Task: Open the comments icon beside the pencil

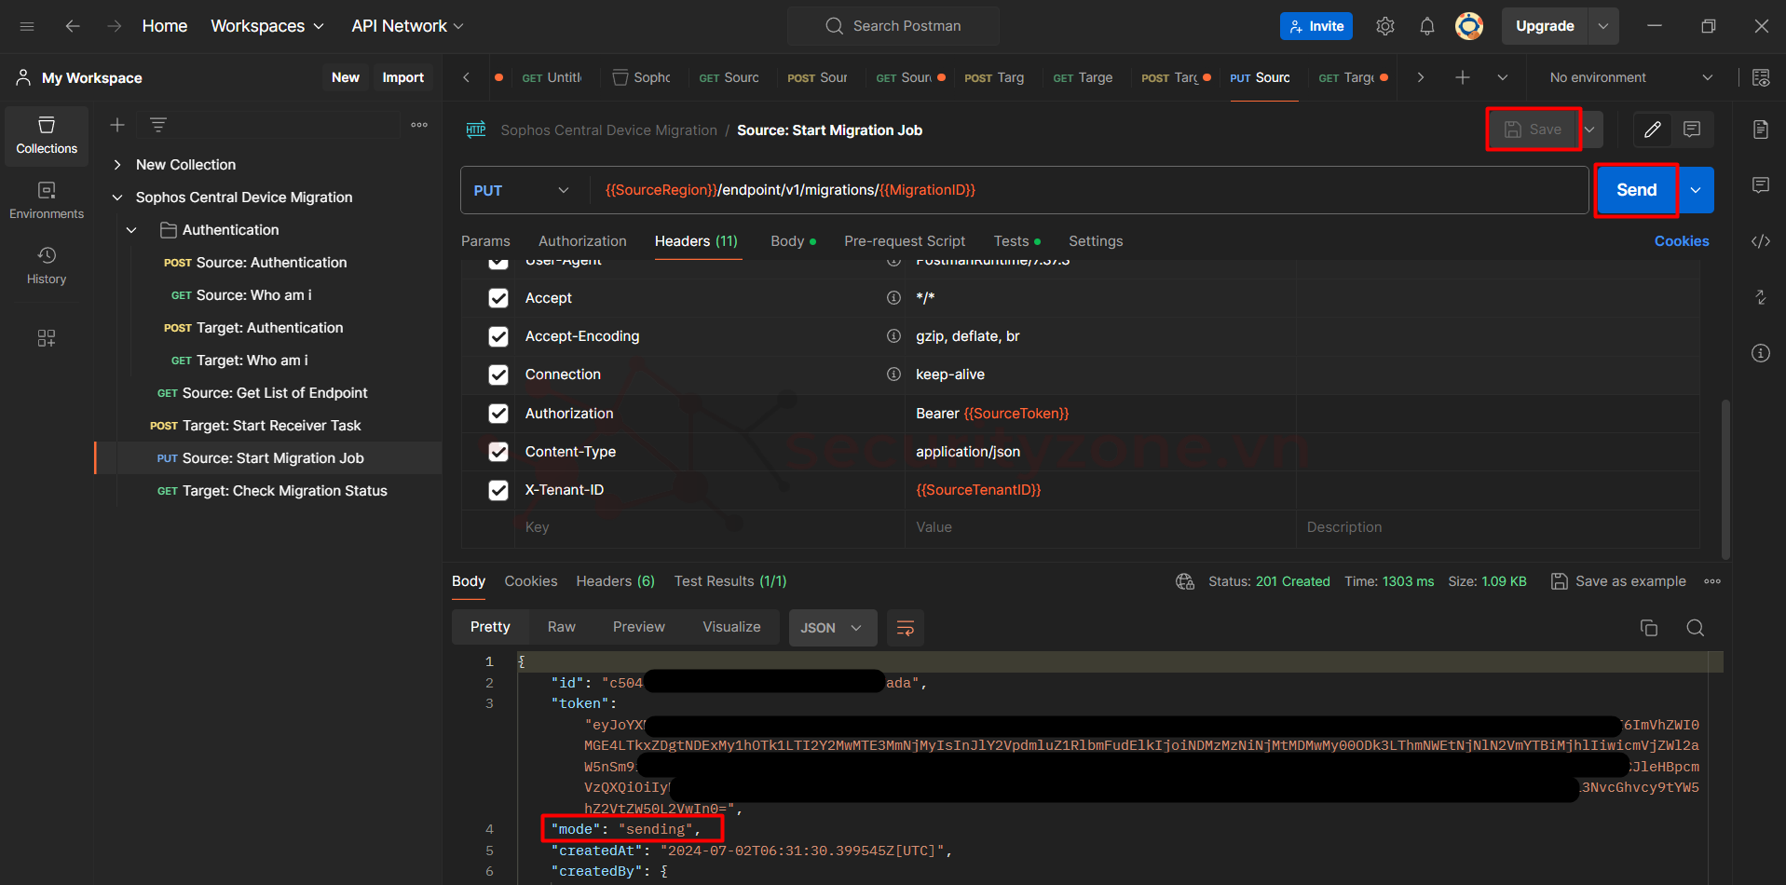Action: coord(1692,129)
